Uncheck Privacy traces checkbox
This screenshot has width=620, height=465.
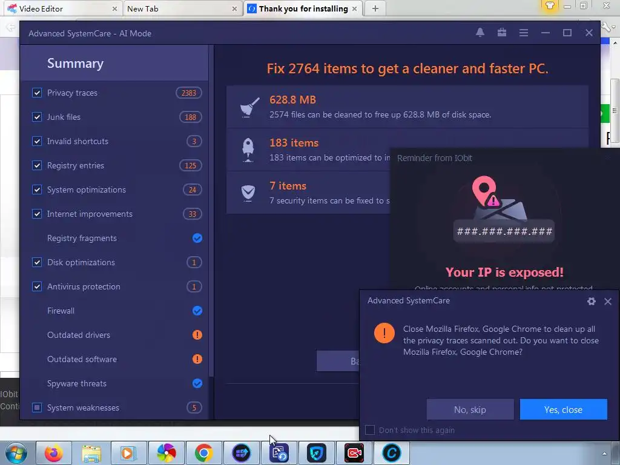[37, 93]
